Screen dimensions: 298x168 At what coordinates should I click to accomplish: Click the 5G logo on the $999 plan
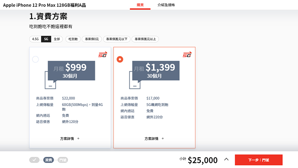point(102,55)
